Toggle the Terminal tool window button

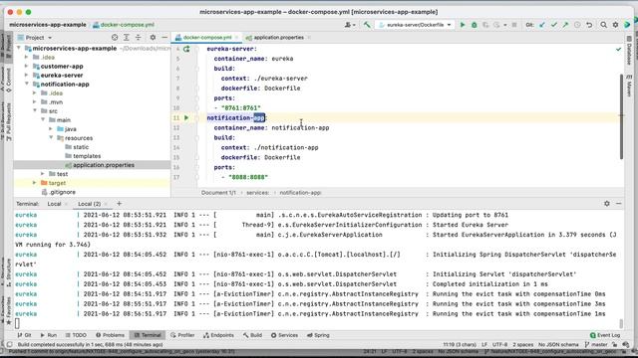pos(148,335)
